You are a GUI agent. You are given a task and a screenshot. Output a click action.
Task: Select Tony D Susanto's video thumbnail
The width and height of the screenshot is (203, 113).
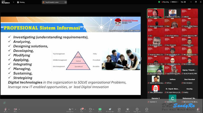[x=156, y=13]
